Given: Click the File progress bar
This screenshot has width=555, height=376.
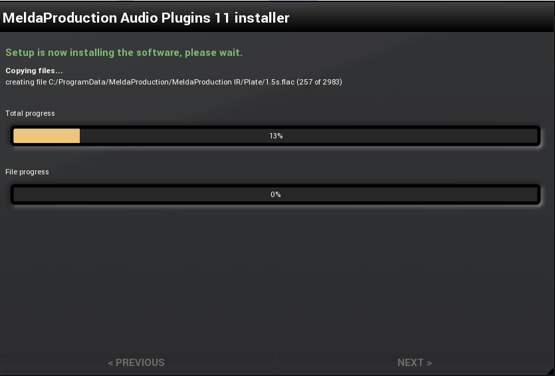Looking at the screenshot, I should [275, 194].
